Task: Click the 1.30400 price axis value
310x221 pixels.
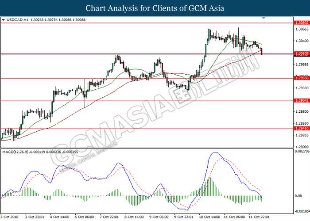Action: (x=302, y=41)
